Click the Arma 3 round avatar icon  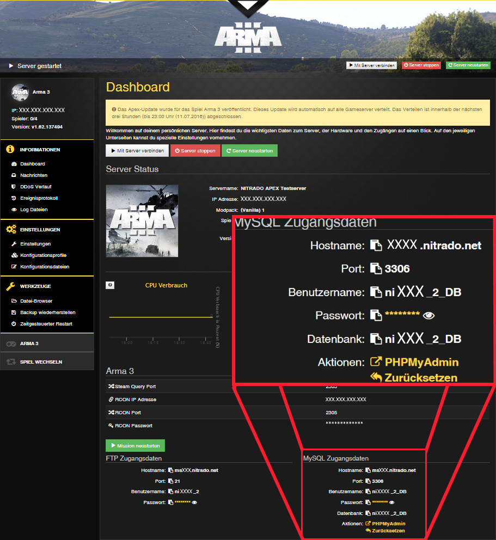click(20, 93)
